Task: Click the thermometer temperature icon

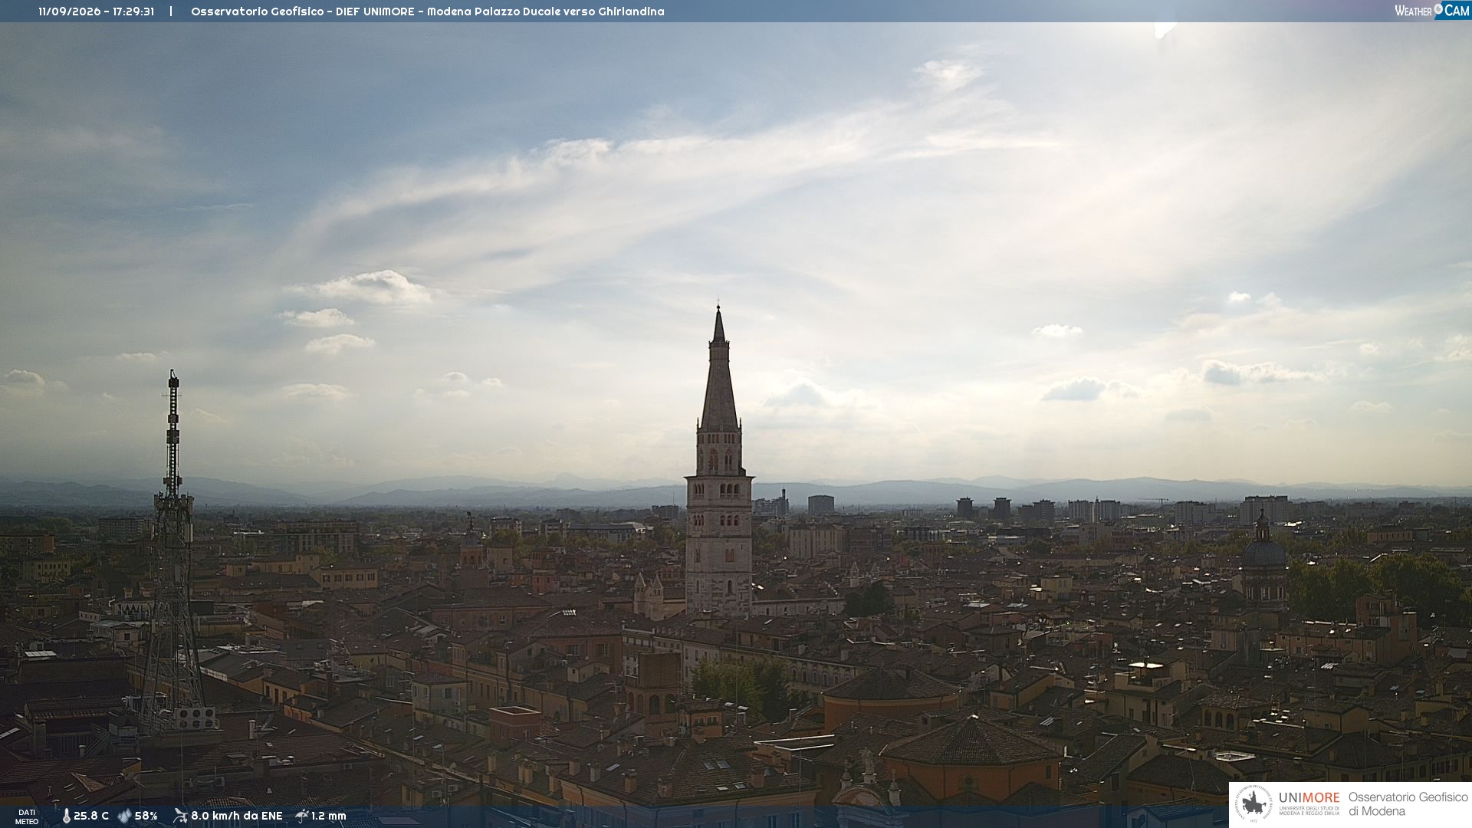Action: [66, 816]
